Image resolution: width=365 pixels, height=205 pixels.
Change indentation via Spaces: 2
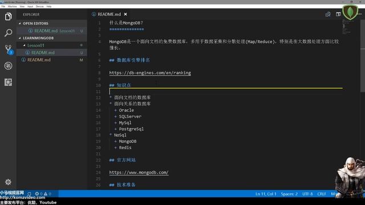coord(289,194)
